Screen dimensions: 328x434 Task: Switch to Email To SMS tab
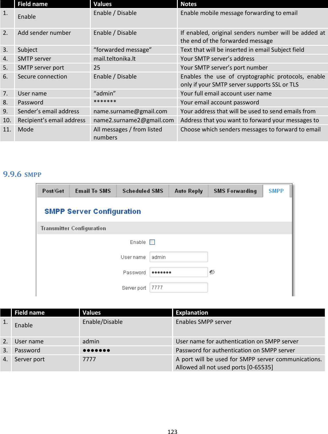click(93, 191)
